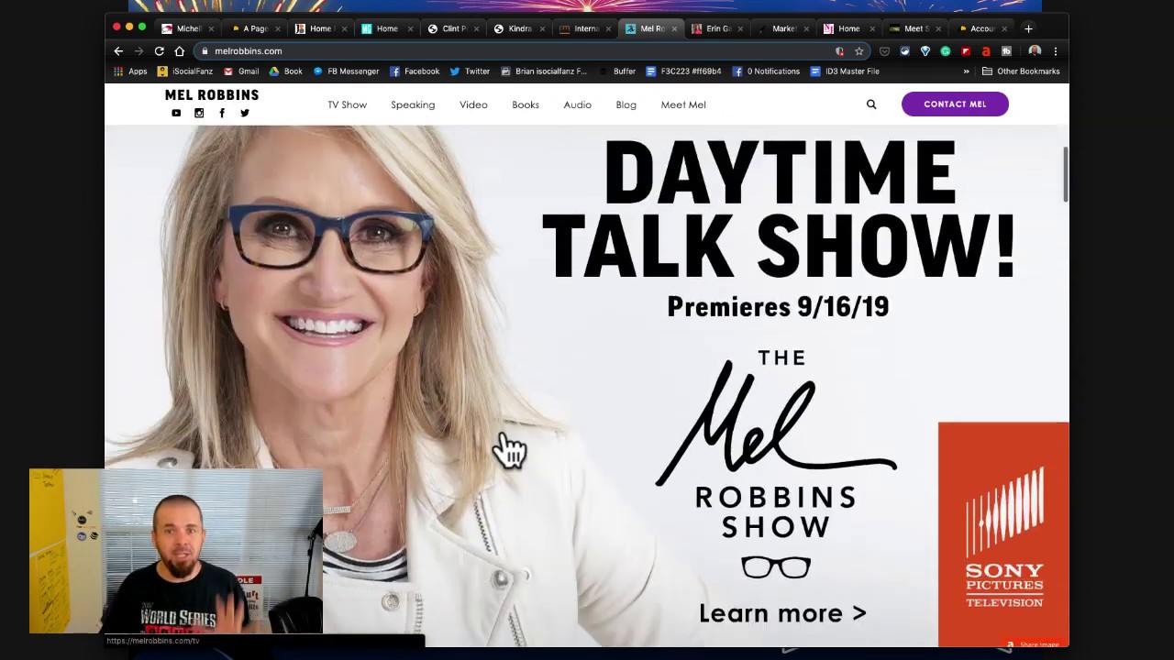Click the webcam video overlay thumbnail
The height and width of the screenshot is (660, 1174).
[x=176, y=551]
